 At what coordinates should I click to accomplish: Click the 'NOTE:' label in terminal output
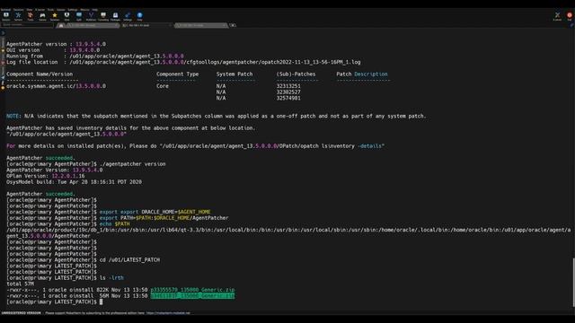click(x=13, y=116)
